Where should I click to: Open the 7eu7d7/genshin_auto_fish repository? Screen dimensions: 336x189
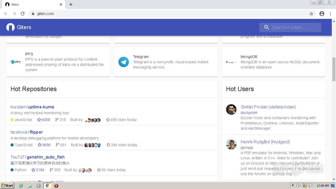pyautogui.click(x=38, y=157)
